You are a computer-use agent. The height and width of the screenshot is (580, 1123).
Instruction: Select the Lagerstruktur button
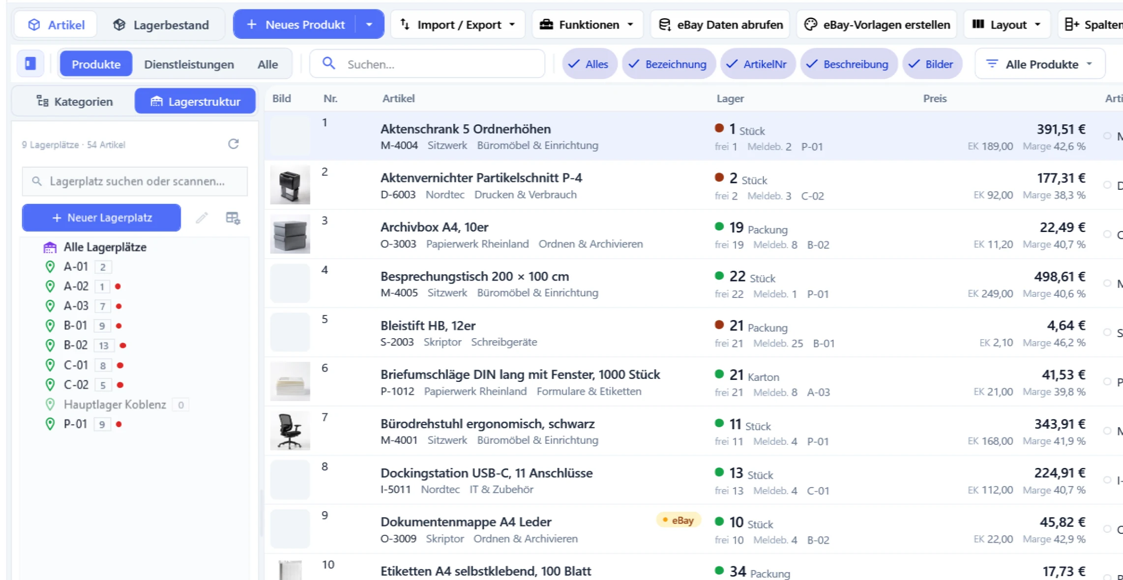[x=195, y=101]
